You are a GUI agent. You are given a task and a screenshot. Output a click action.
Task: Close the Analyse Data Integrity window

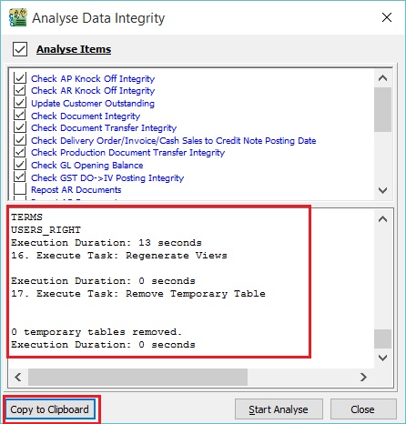coord(387,17)
